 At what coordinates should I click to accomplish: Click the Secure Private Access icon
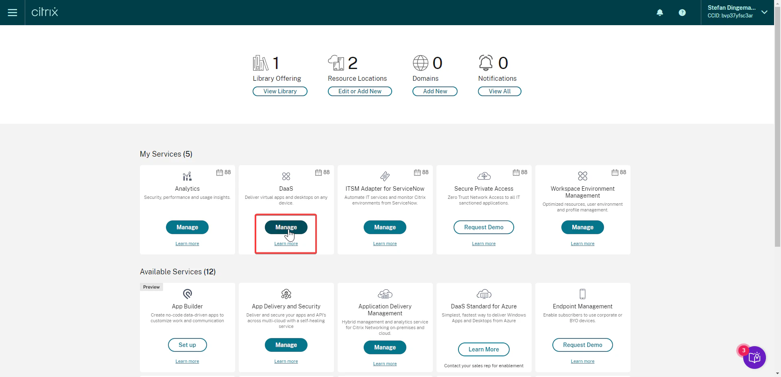pos(484,176)
